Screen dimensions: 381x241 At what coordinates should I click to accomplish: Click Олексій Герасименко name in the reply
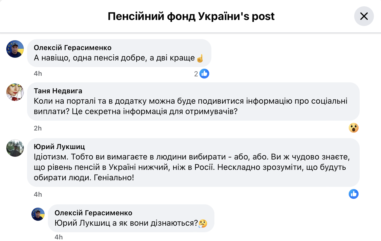[93, 213]
